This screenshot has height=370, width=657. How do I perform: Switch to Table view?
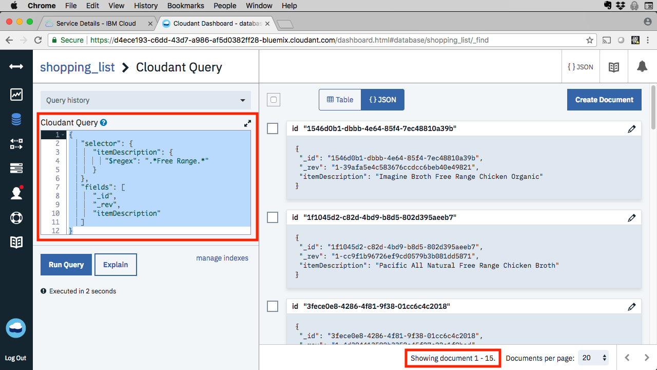click(340, 100)
